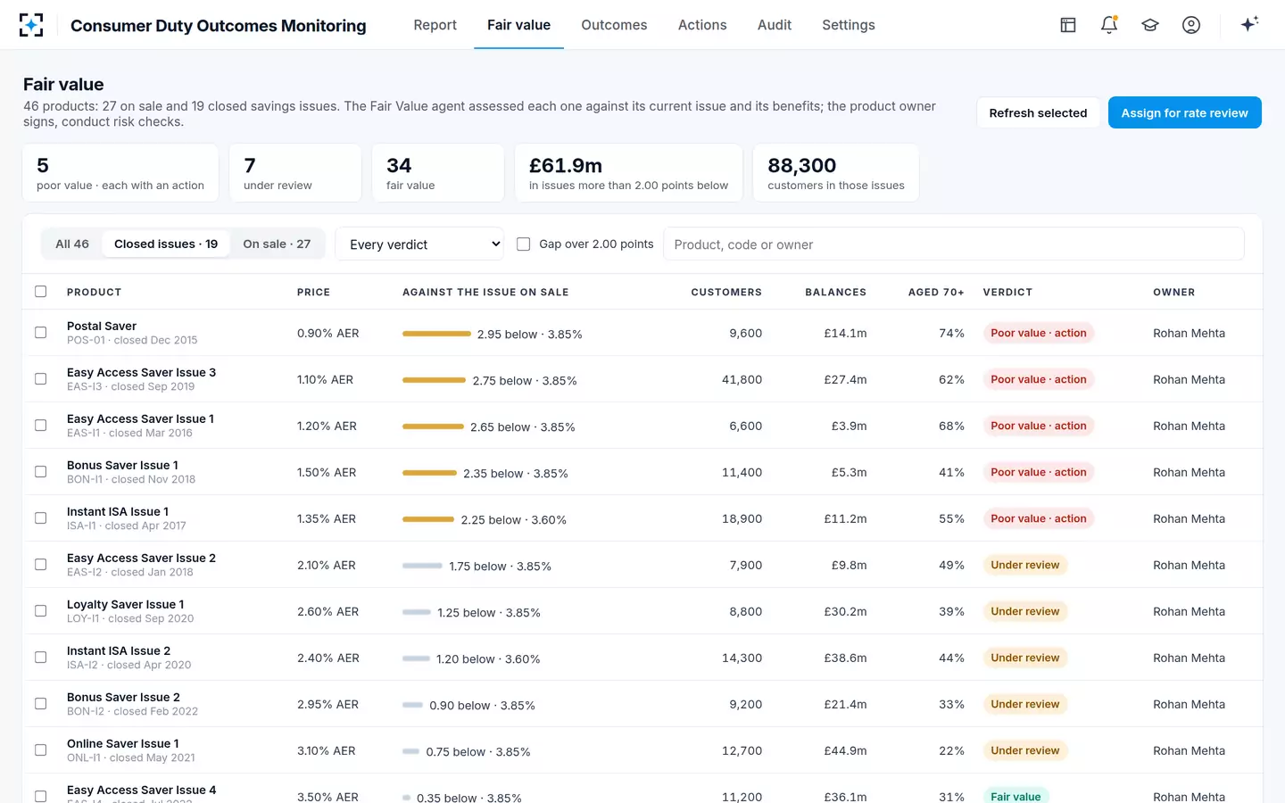Click Assign for rate review

click(1184, 112)
